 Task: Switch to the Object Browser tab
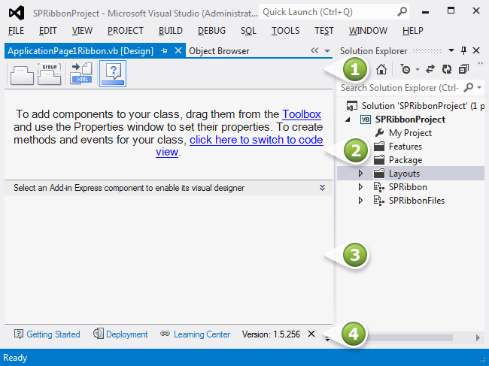point(219,51)
